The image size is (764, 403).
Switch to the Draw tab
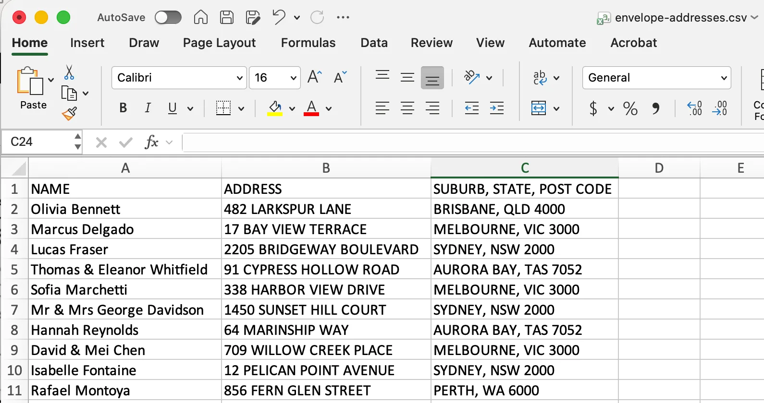pos(144,43)
